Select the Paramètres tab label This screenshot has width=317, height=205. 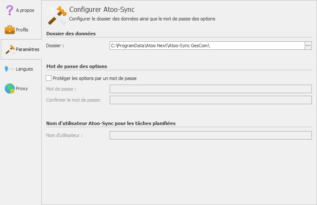(x=28, y=50)
